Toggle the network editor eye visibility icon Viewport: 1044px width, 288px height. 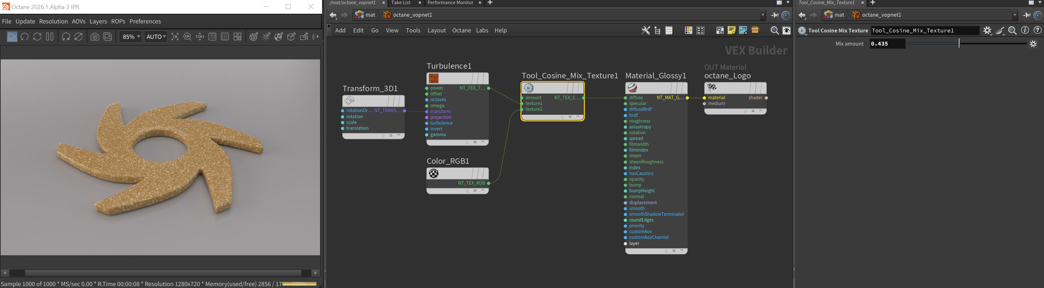787,31
